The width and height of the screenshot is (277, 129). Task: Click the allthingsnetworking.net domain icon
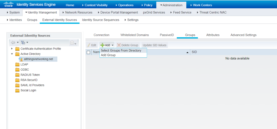tap(21, 59)
